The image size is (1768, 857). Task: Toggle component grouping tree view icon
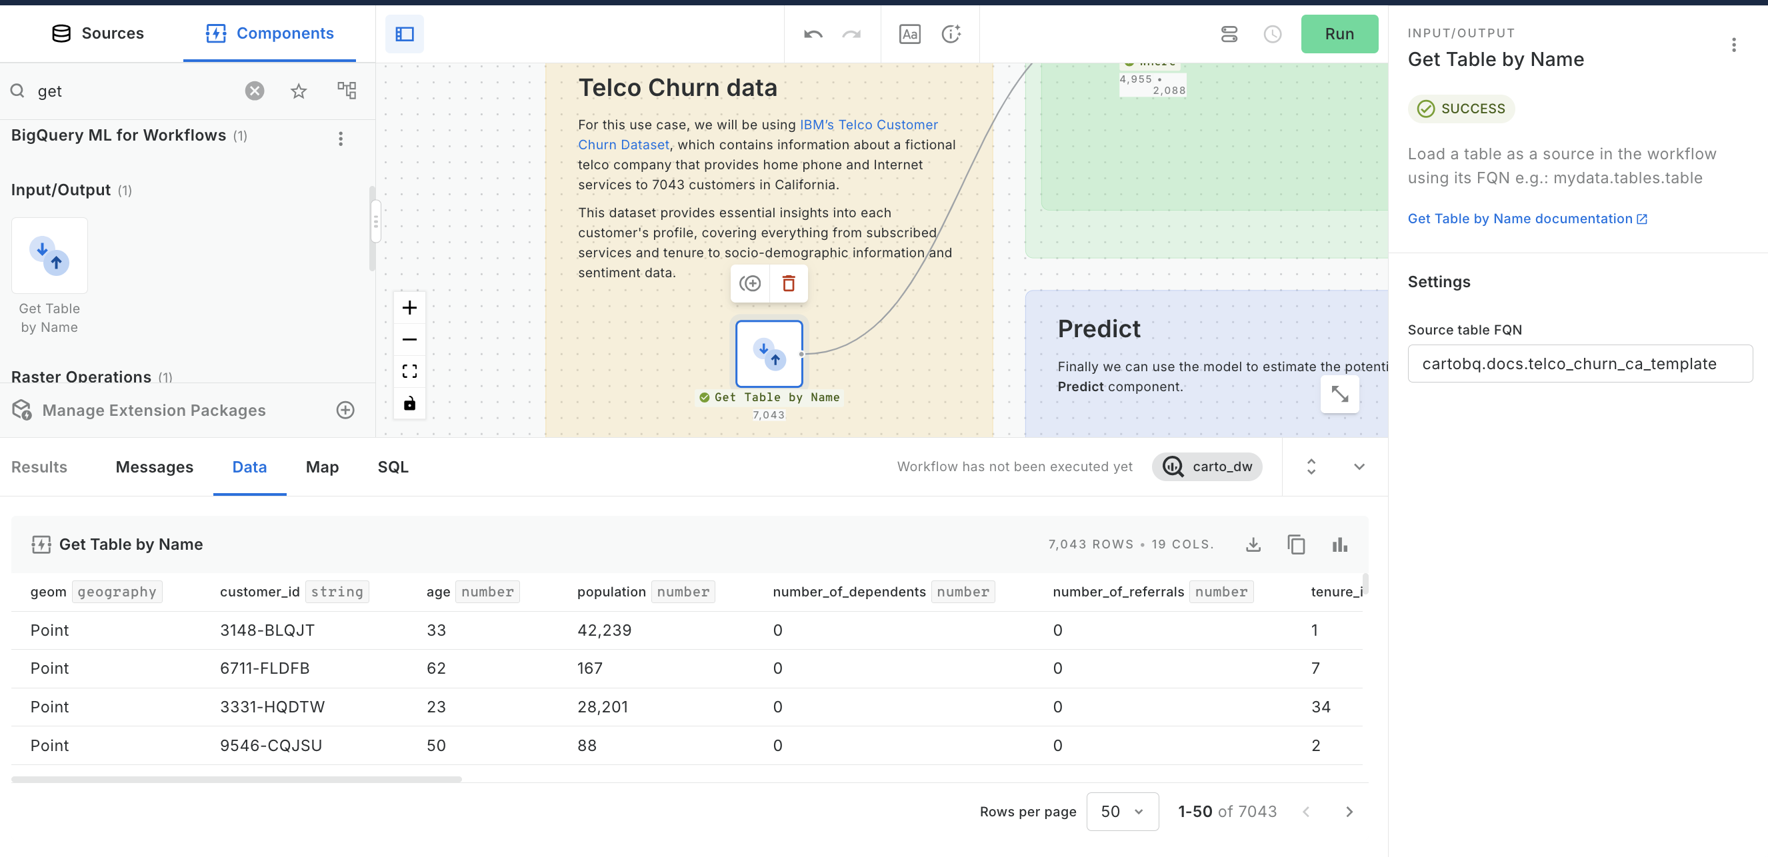pyautogui.click(x=347, y=90)
